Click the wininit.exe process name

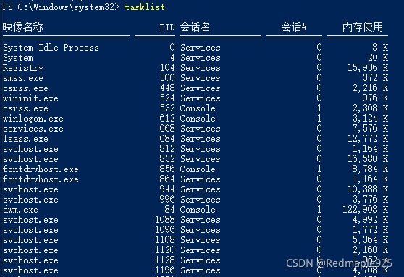point(30,98)
